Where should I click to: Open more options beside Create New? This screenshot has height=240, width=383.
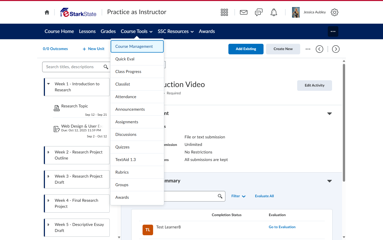(308, 49)
